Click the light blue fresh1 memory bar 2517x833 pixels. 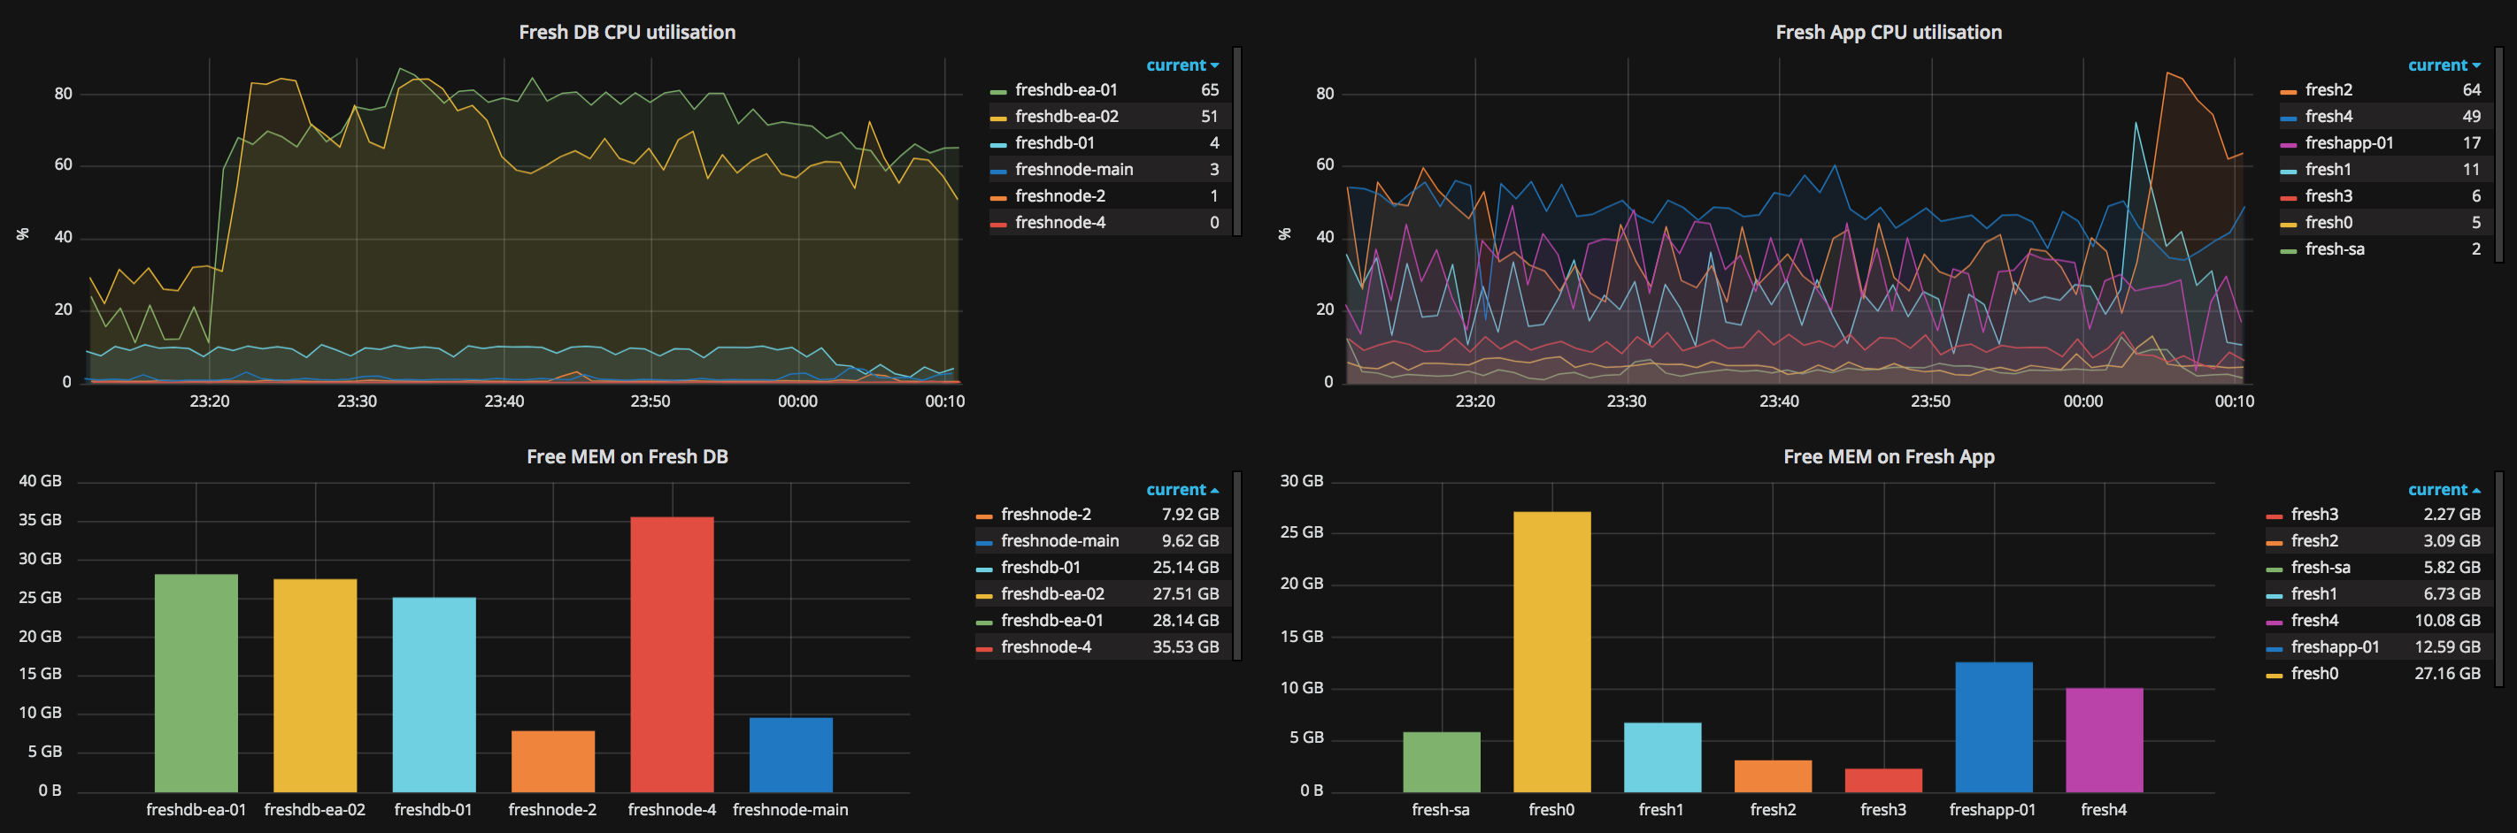coord(1662,757)
